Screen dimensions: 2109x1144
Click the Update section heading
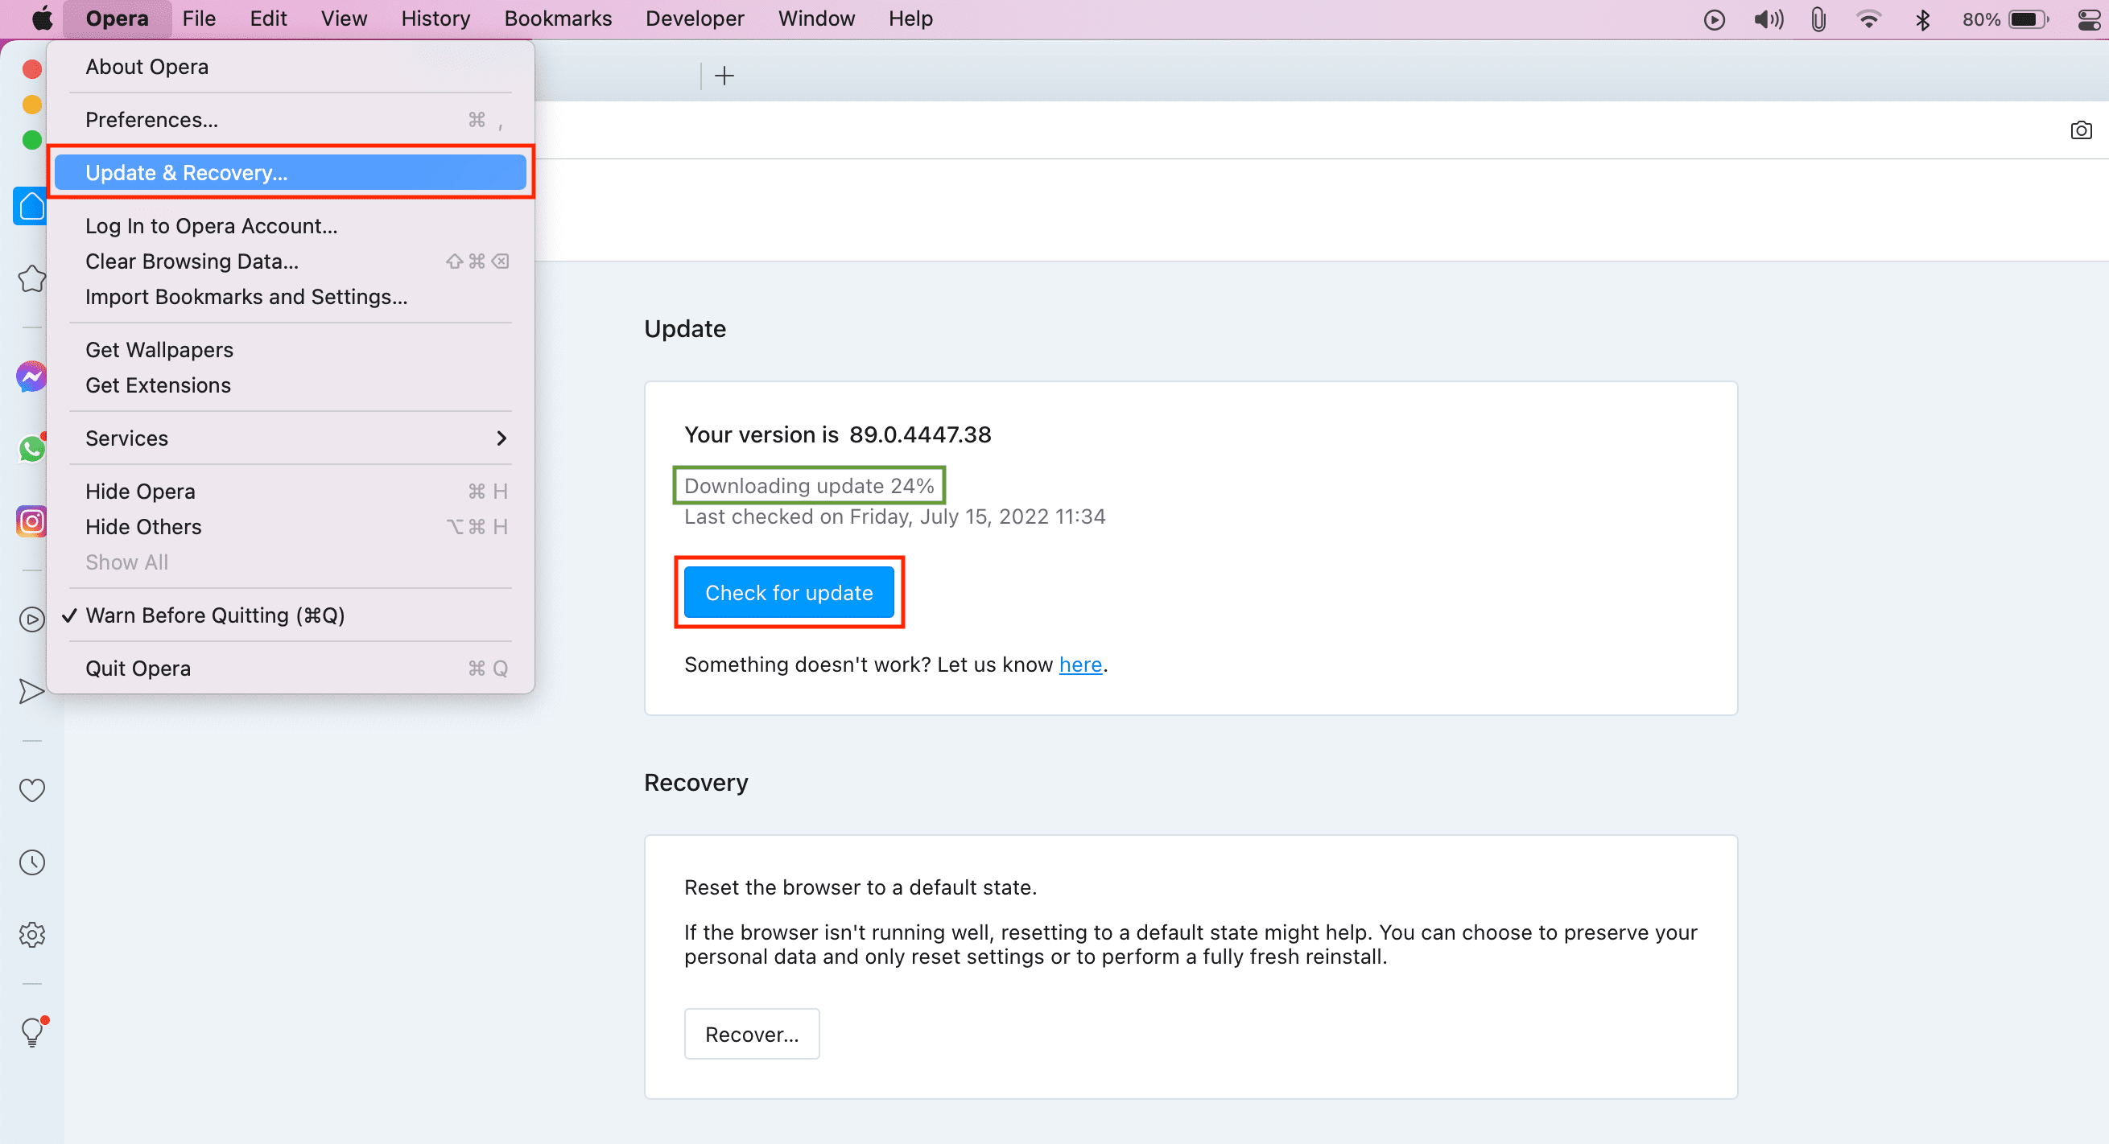click(685, 328)
